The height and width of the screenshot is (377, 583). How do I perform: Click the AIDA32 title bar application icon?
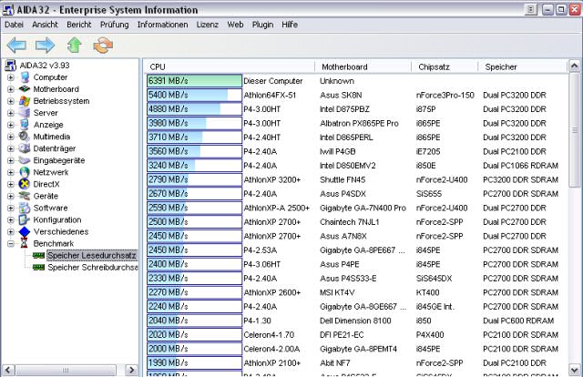pyautogui.click(x=8, y=9)
